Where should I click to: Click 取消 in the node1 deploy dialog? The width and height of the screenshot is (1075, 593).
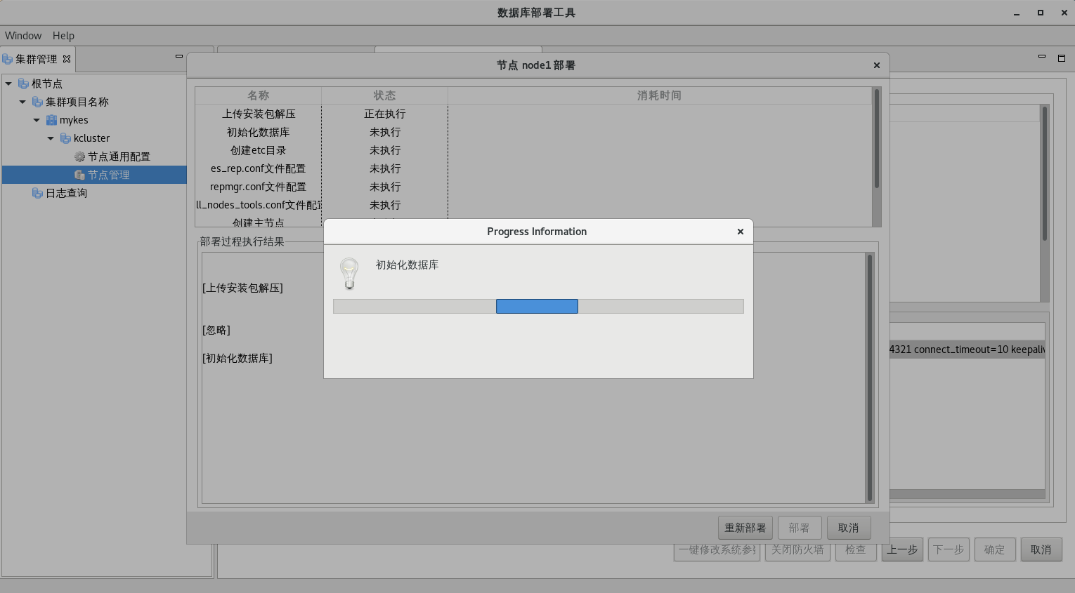(848, 528)
